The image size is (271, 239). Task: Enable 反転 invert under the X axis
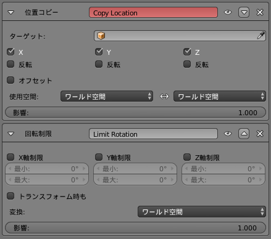point(10,64)
